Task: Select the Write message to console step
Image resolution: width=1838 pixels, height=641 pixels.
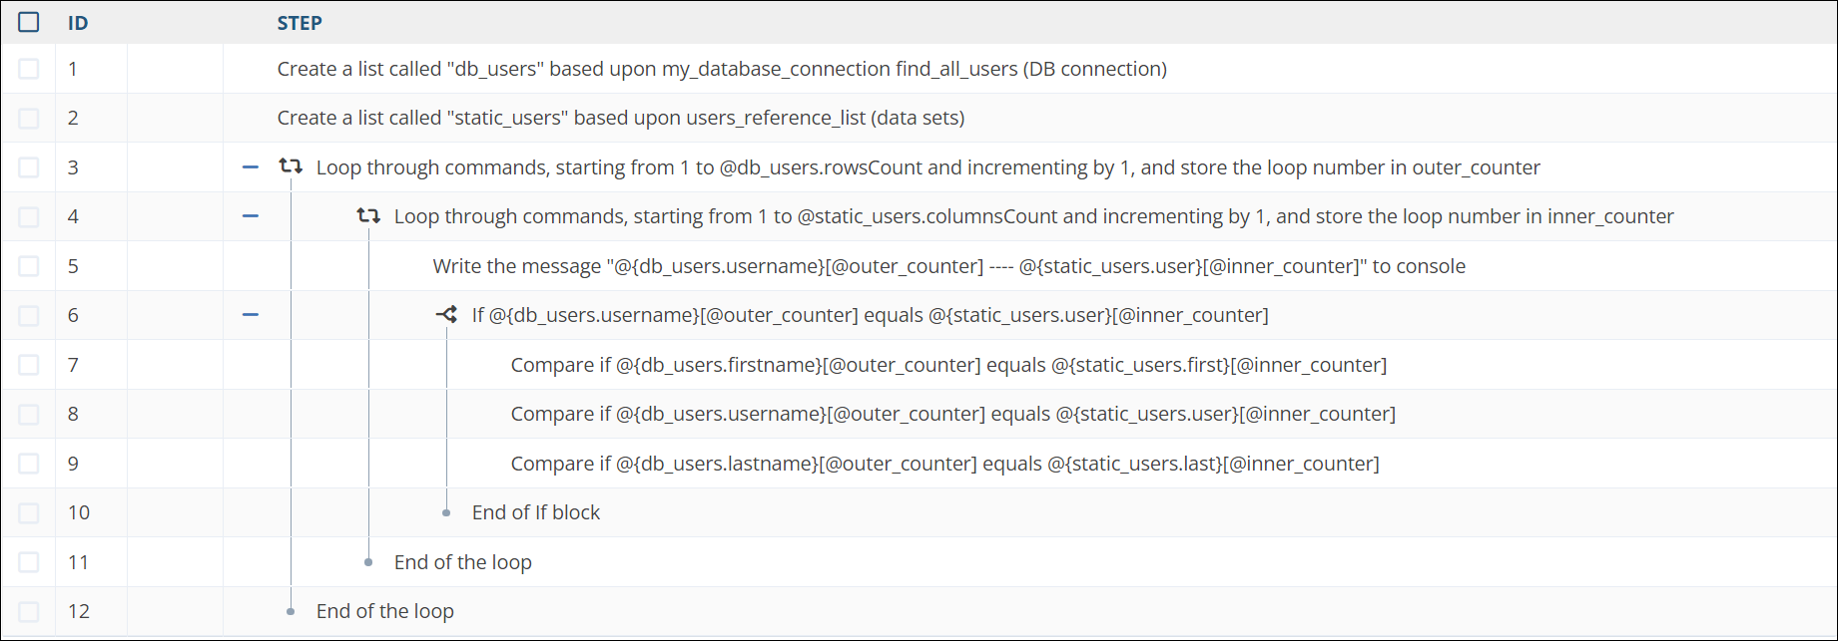Action: pos(948,266)
